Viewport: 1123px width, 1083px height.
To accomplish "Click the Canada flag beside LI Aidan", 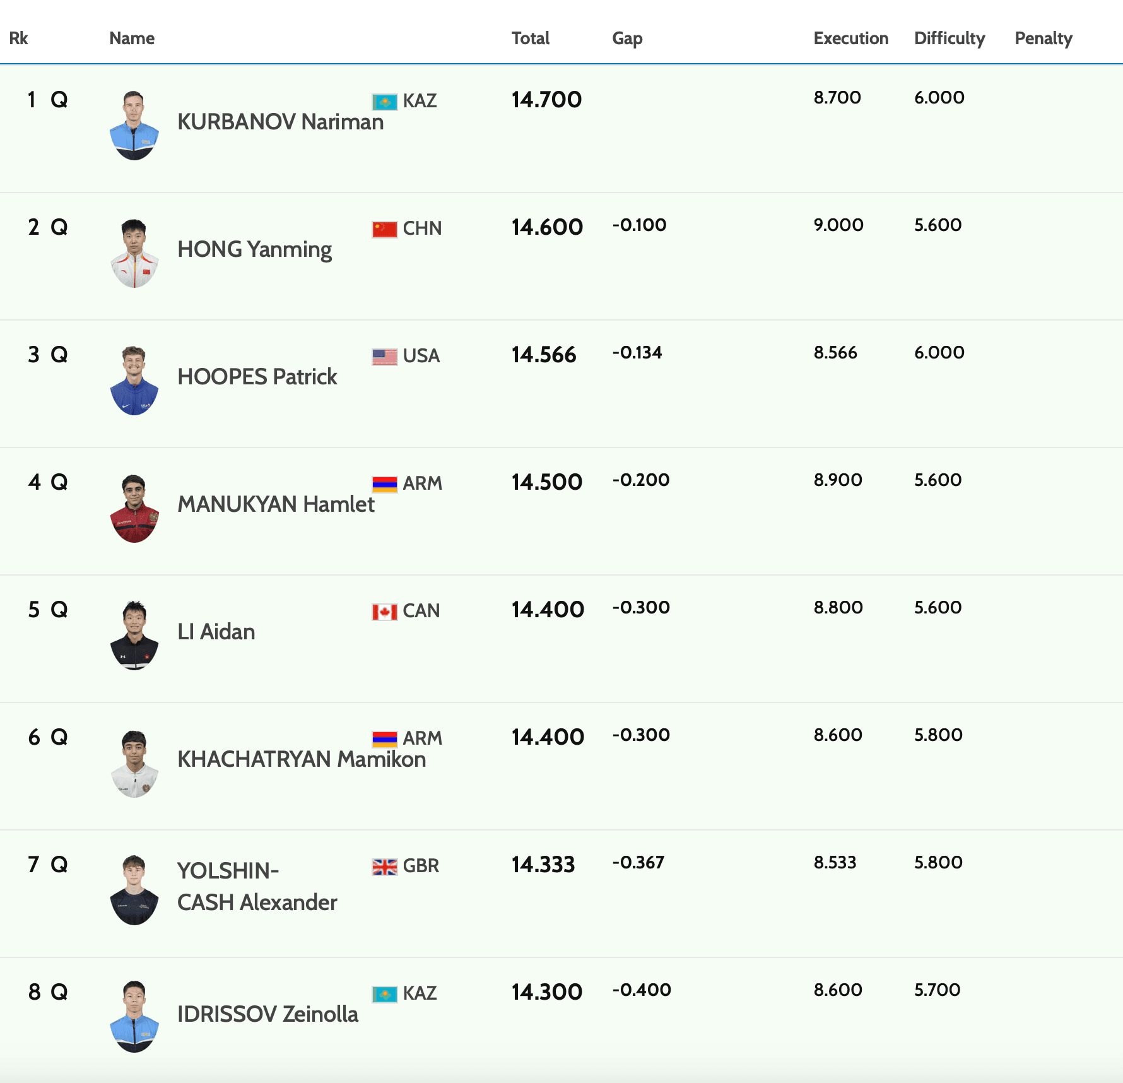I will (x=384, y=612).
